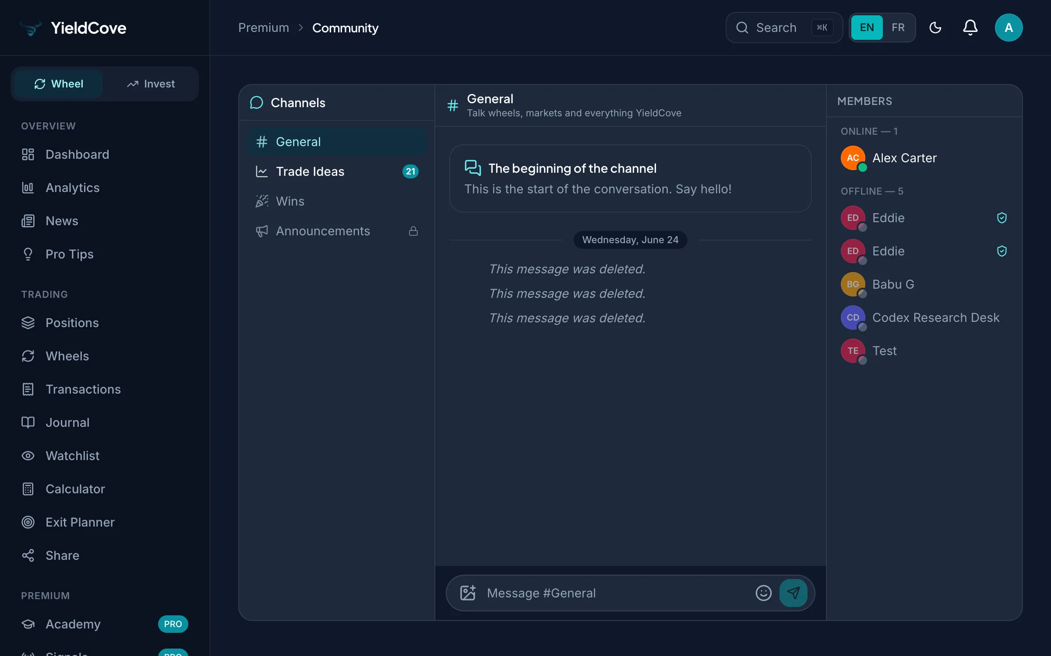The height and width of the screenshot is (656, 1051).
Task: Click the Wins party popper icon
Action: pos(262,201)
